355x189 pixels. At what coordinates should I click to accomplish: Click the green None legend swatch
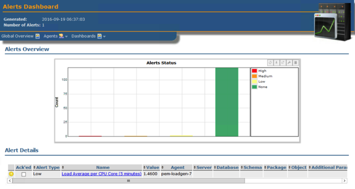[254, 87]
